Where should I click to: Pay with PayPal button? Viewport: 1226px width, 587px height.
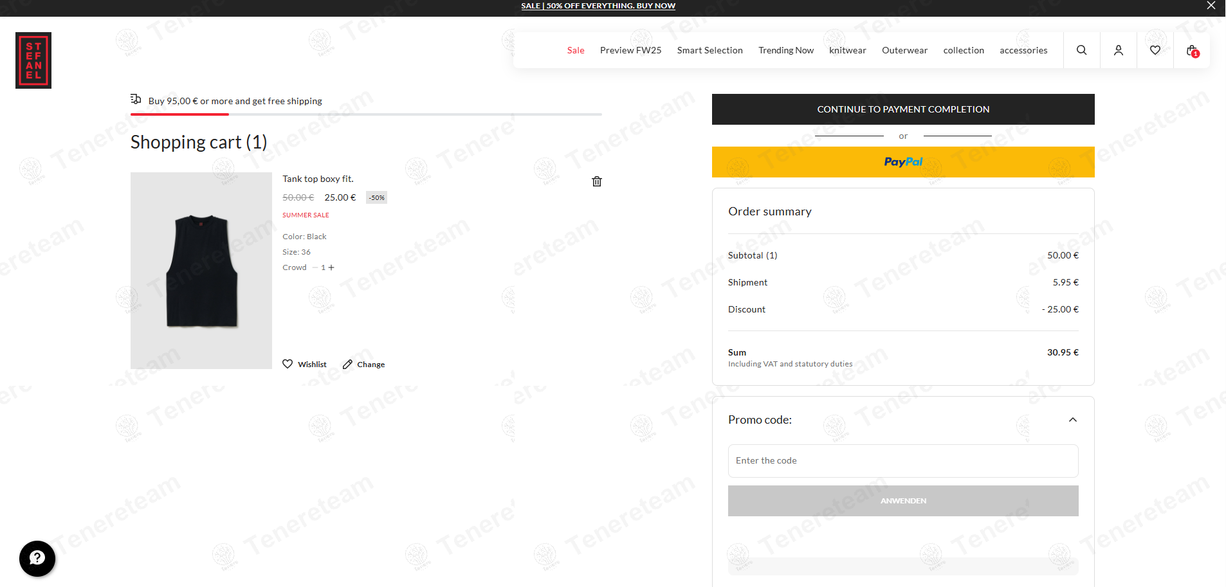tap(903, 162)
